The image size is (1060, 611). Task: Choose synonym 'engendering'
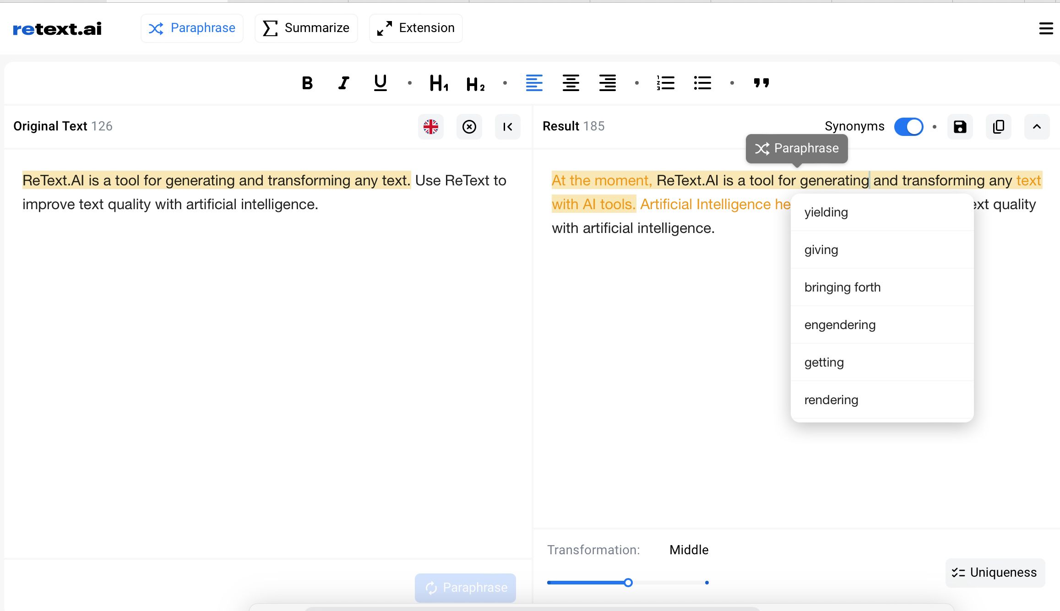(x=882, y=325)
